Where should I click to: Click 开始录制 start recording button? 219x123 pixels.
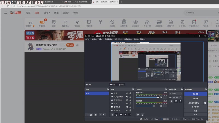(x=195, y=99)
